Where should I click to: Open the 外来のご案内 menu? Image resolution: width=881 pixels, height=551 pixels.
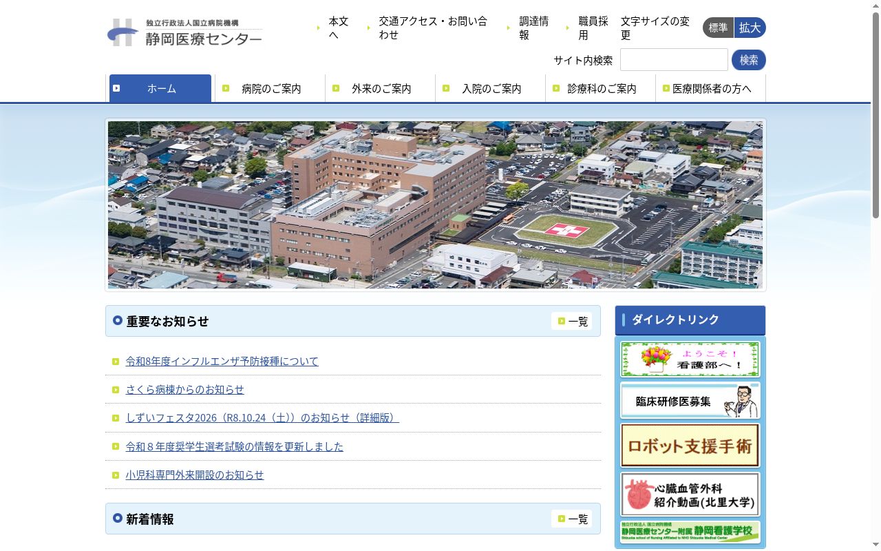point(381,88)
